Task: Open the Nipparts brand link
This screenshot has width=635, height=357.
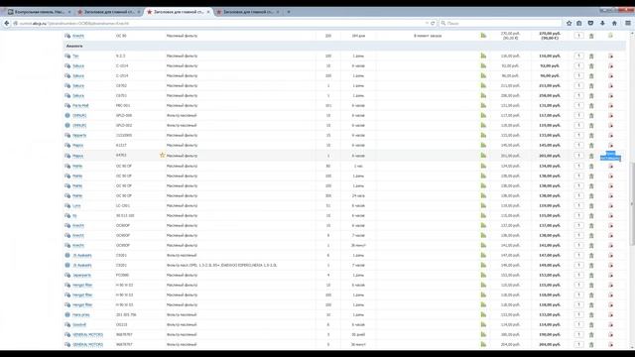Action: tap(79, 136)
